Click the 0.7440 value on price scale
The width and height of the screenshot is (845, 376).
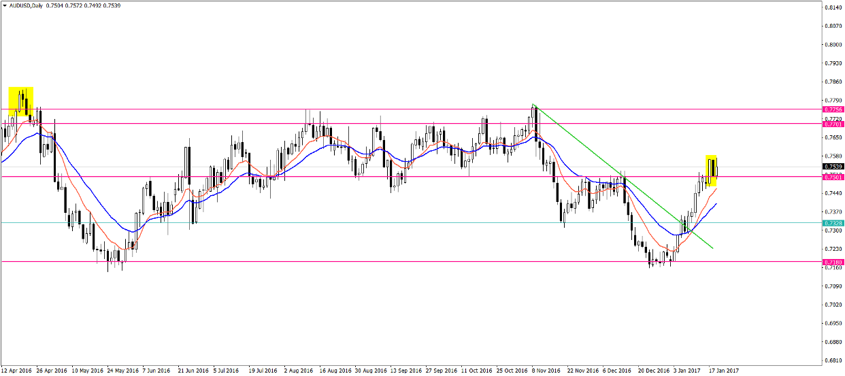click(833, 193)
